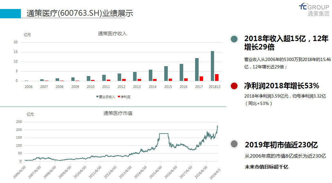Click the 2007 revenue teal bar
This screenshot has height=183, width=332.
[42, 80]
